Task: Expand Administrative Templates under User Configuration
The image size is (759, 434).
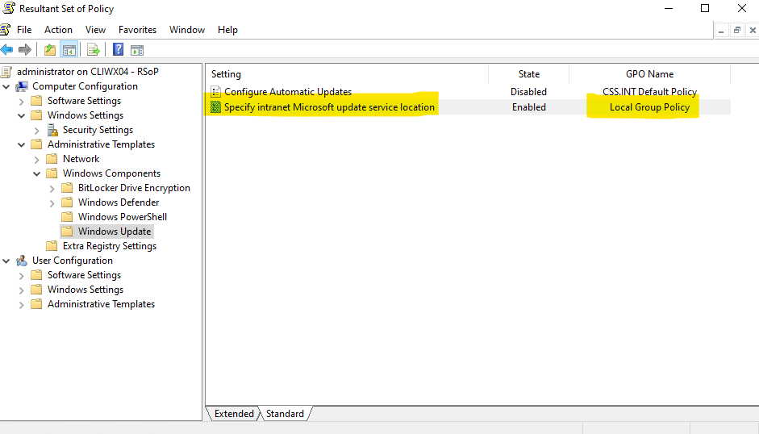Action: pyautogui.click(x=21, y=305)
